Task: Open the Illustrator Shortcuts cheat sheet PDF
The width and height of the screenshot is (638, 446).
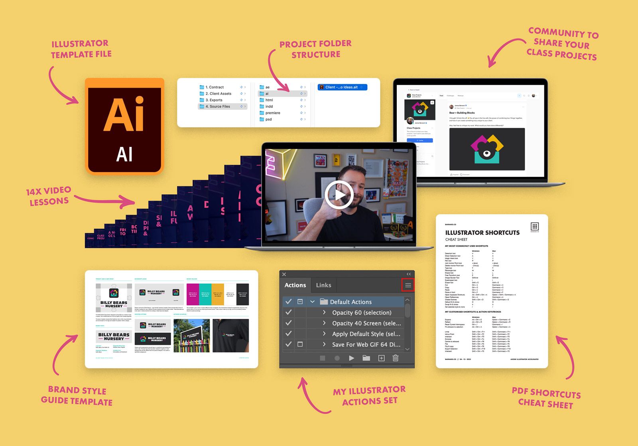Action: [492, 291]
